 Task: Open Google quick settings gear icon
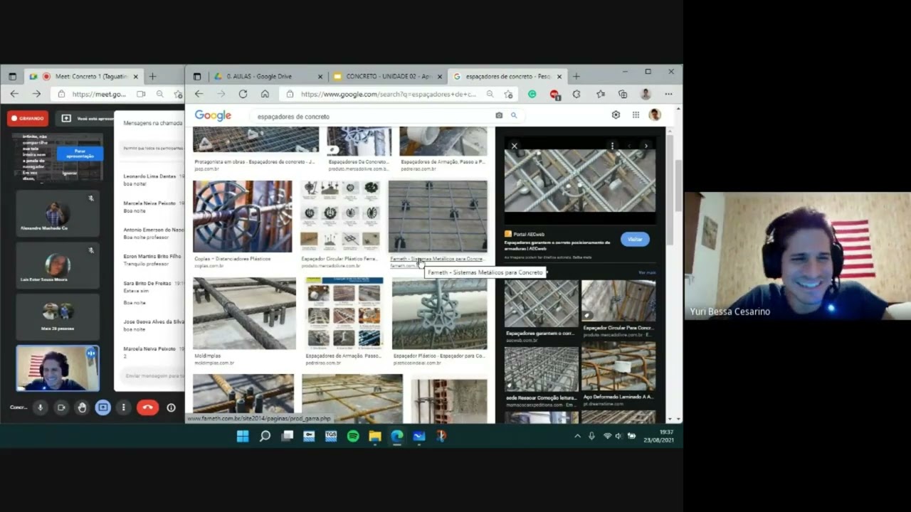click(x=616, y=114)
